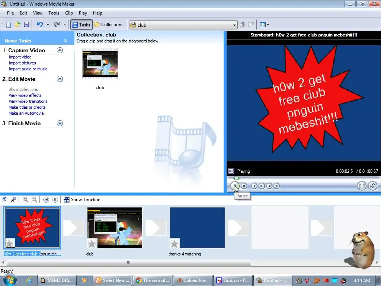Image resolution: width=381 pixels, height=286 pixels.
Task: Select the club clip on storyboard
Action: 115,228
